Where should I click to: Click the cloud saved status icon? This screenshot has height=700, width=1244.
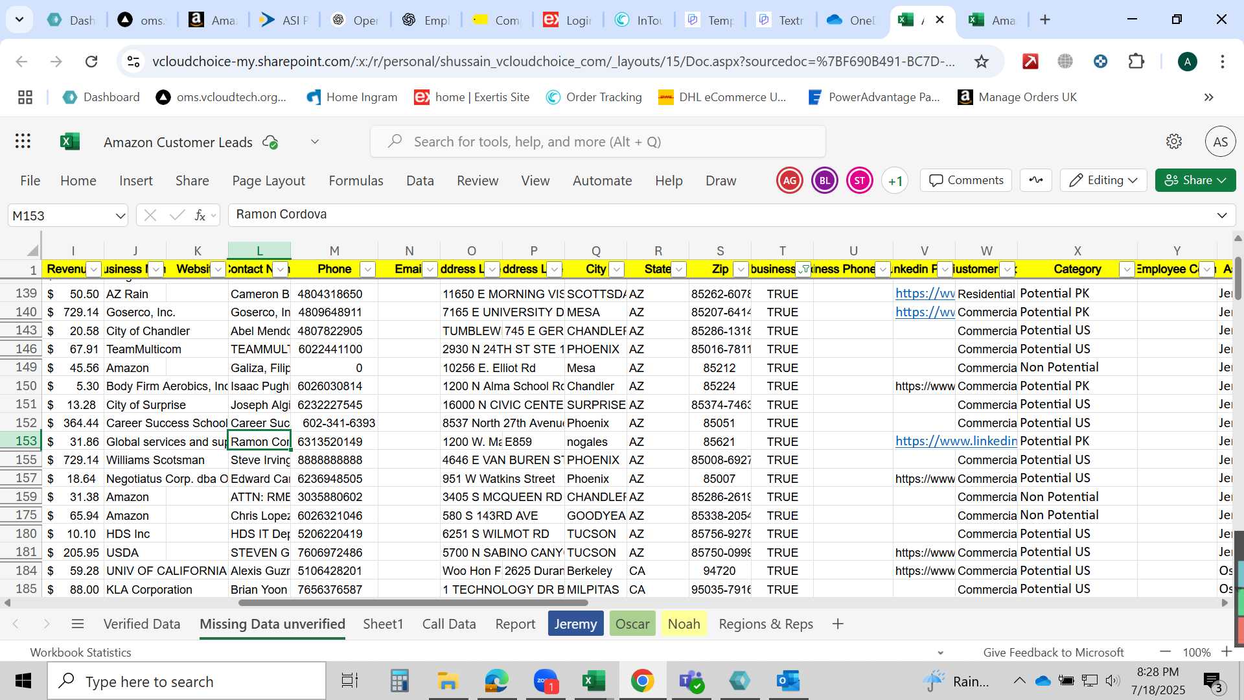pyautogui.click(x=270, y=142)
